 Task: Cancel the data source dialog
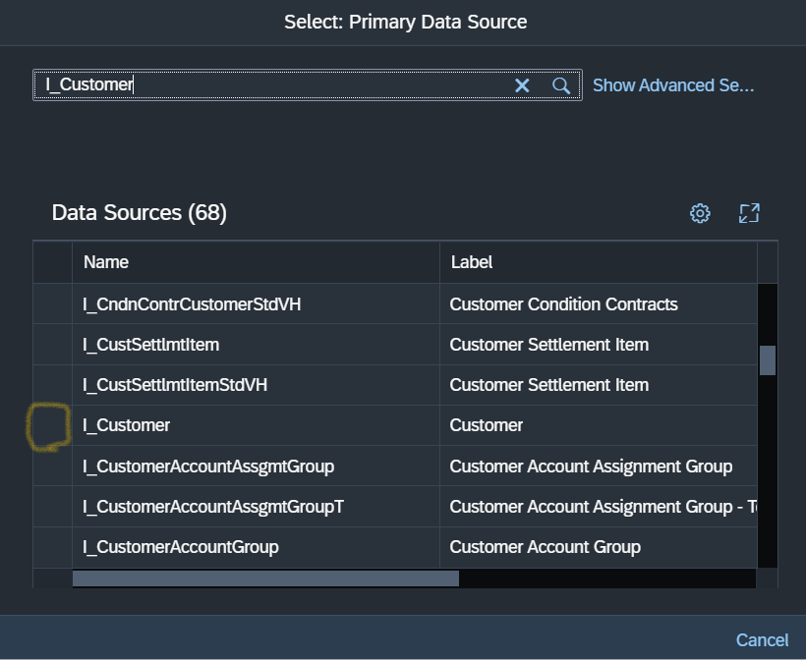coord(762,639)
